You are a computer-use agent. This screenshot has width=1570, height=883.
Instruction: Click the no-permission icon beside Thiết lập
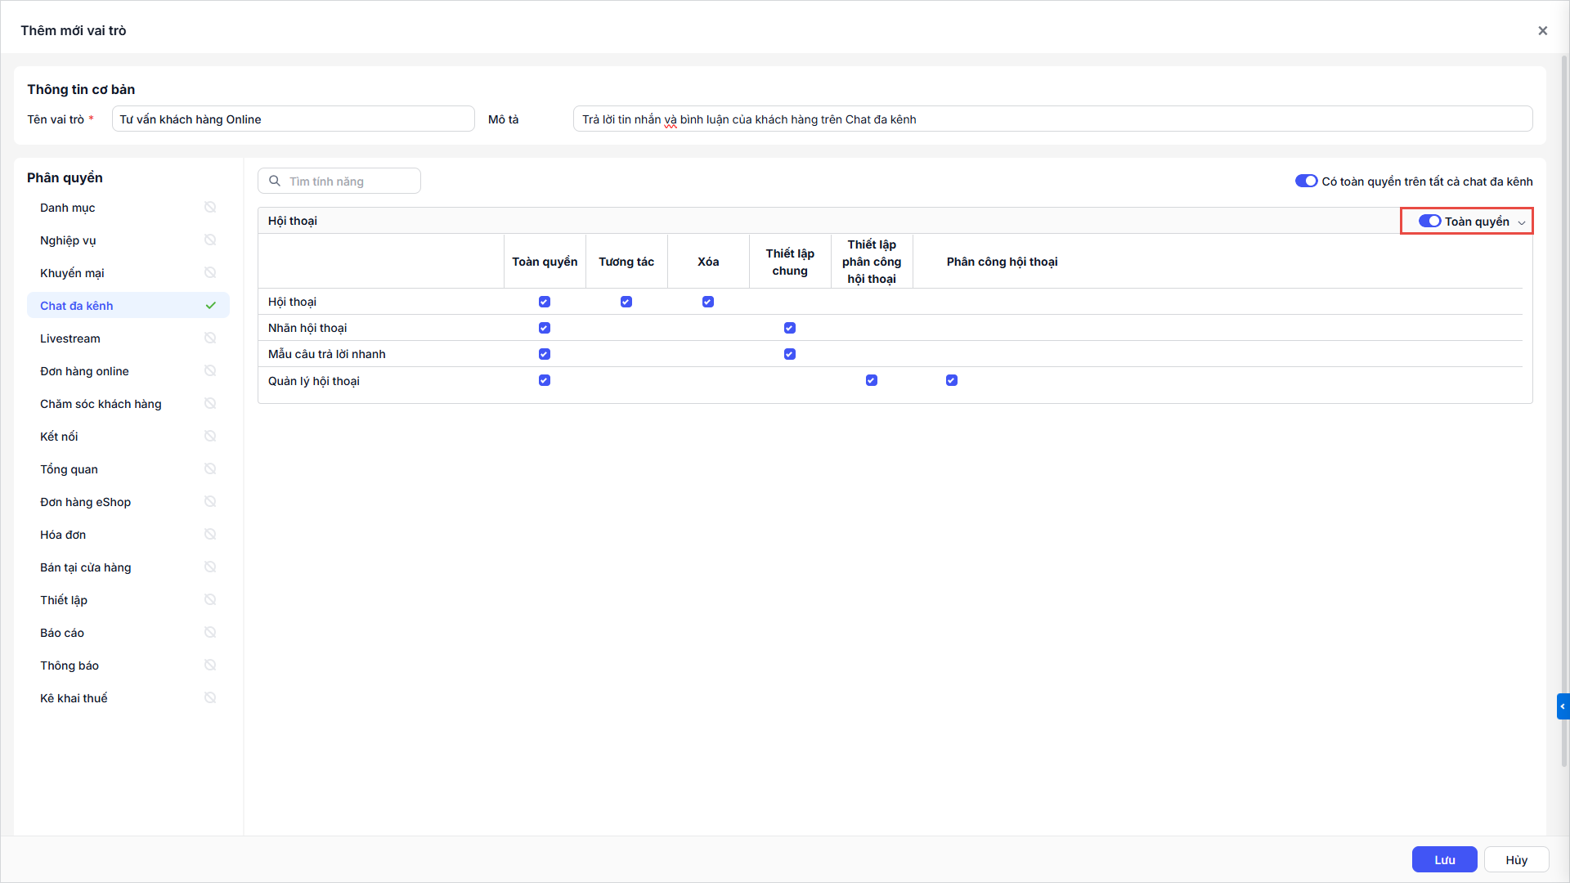click(210, 600)
